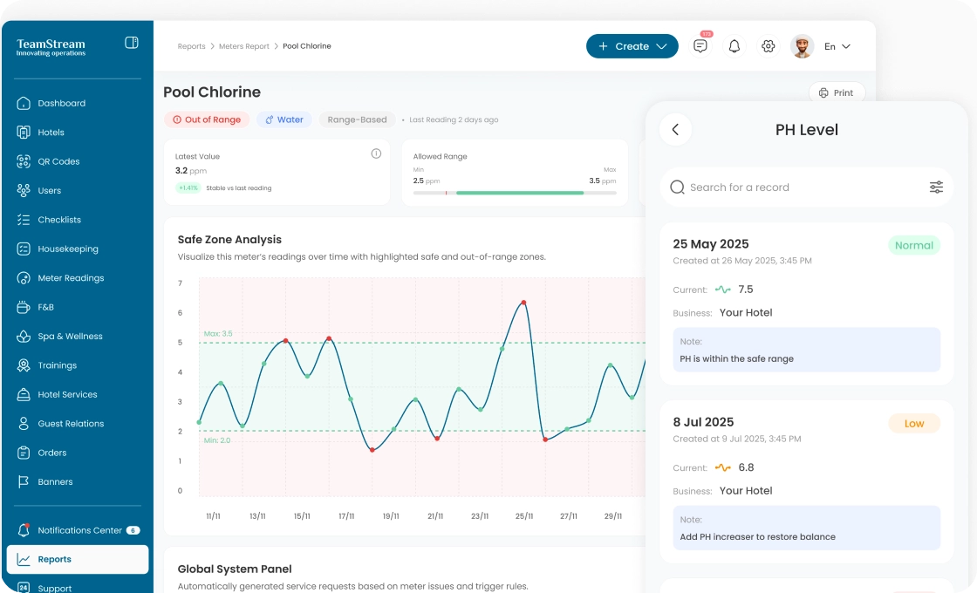
Task: Toggle the Range-Based tag chip
Action: coord(357,120)
